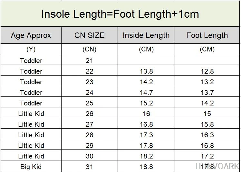
Task: Select the 16.3 foot length cell
Action: tap(207, 135)
